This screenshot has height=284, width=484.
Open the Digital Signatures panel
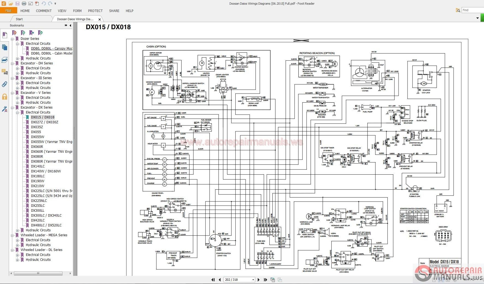tap(5, 109)
